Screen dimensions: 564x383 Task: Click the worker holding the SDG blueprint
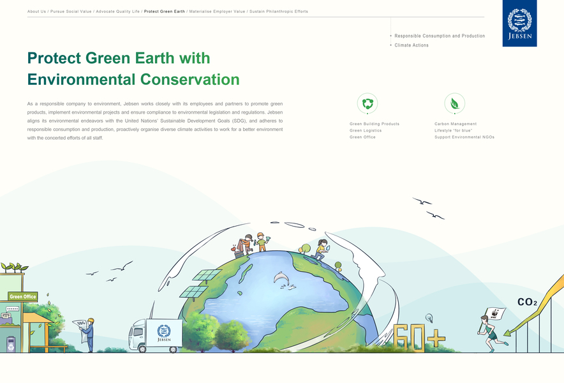click(x=86, y=334)
